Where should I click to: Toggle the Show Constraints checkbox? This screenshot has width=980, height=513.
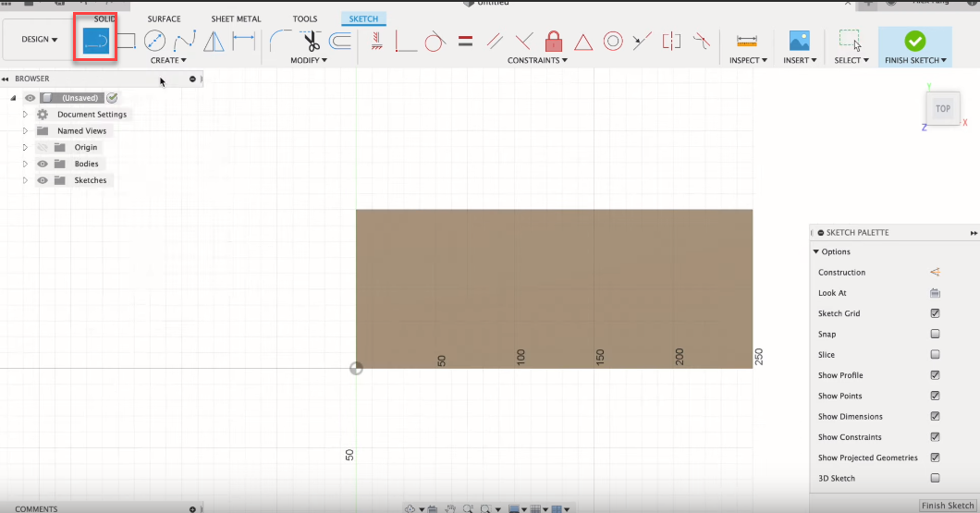935,437
